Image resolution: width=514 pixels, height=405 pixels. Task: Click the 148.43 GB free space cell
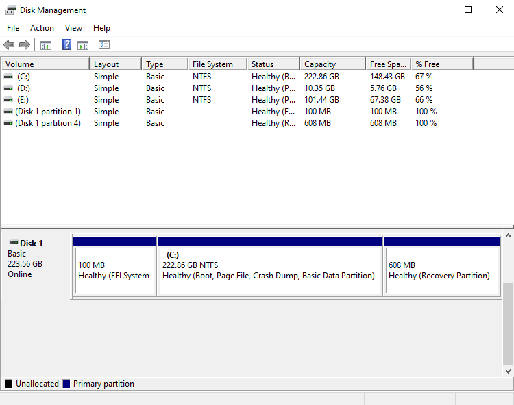pos(387,77)
